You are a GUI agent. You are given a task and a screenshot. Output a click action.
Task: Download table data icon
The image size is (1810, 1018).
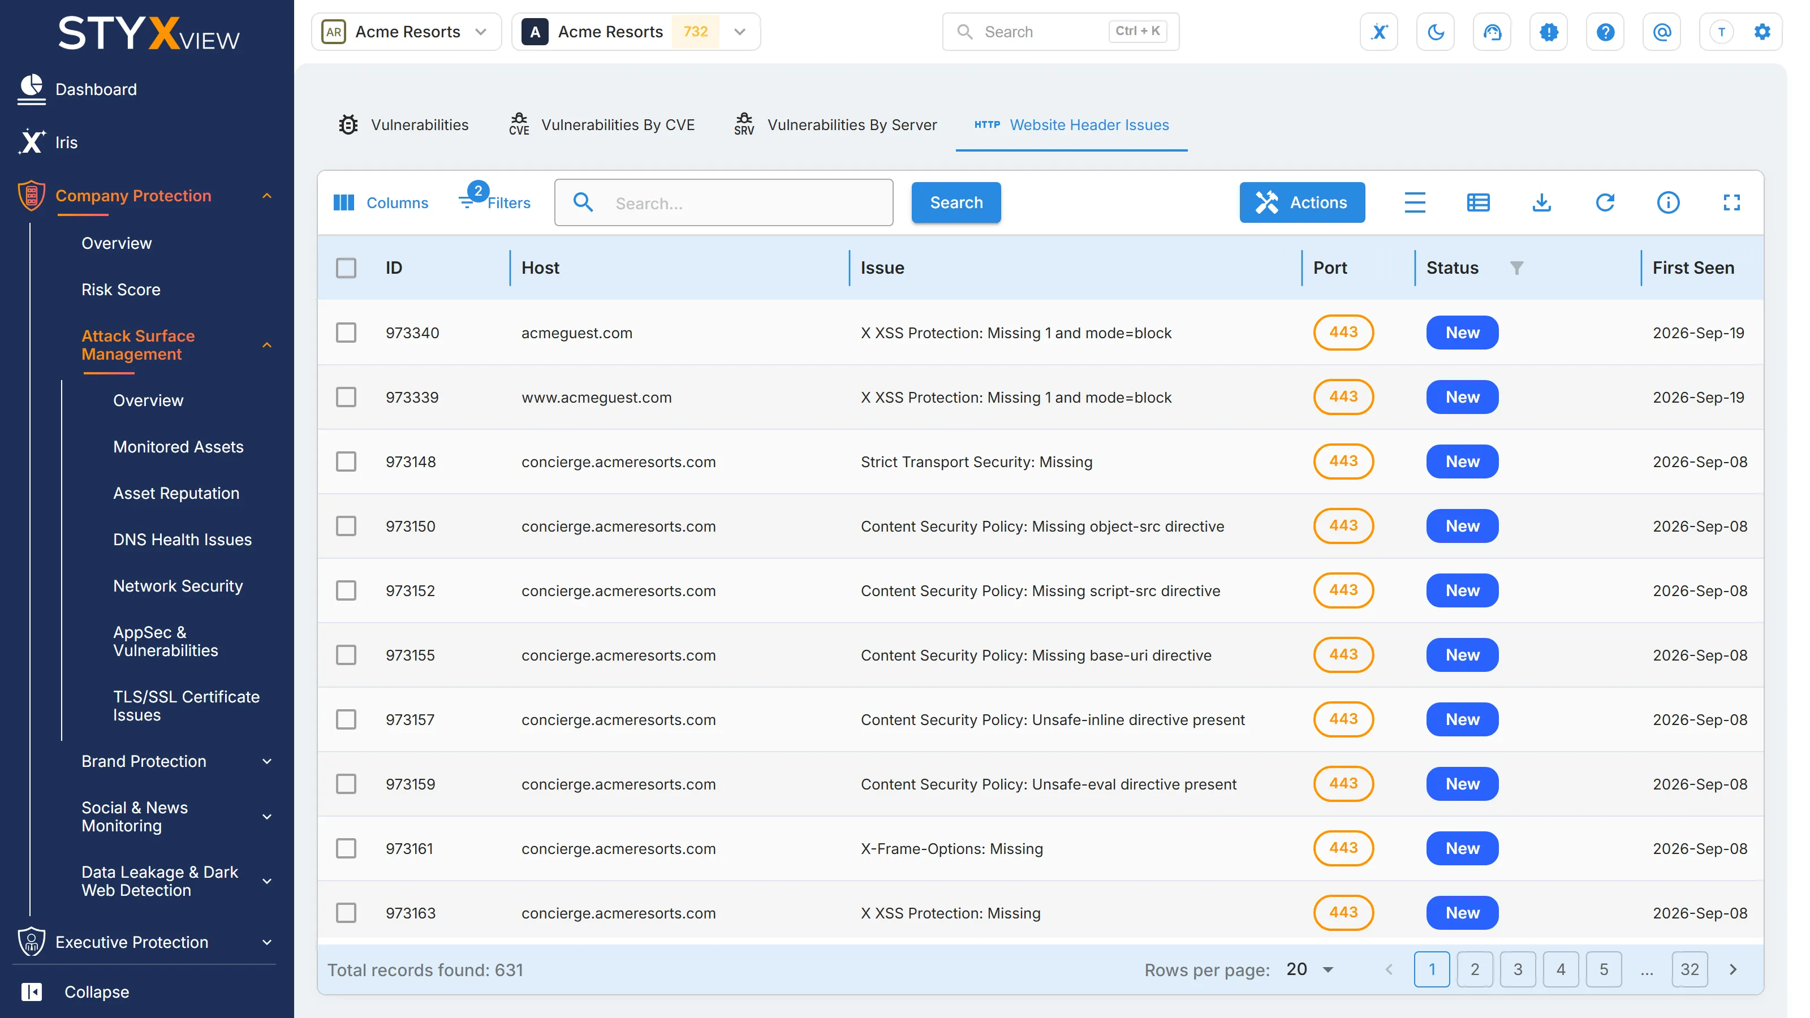coord(1541,202)
